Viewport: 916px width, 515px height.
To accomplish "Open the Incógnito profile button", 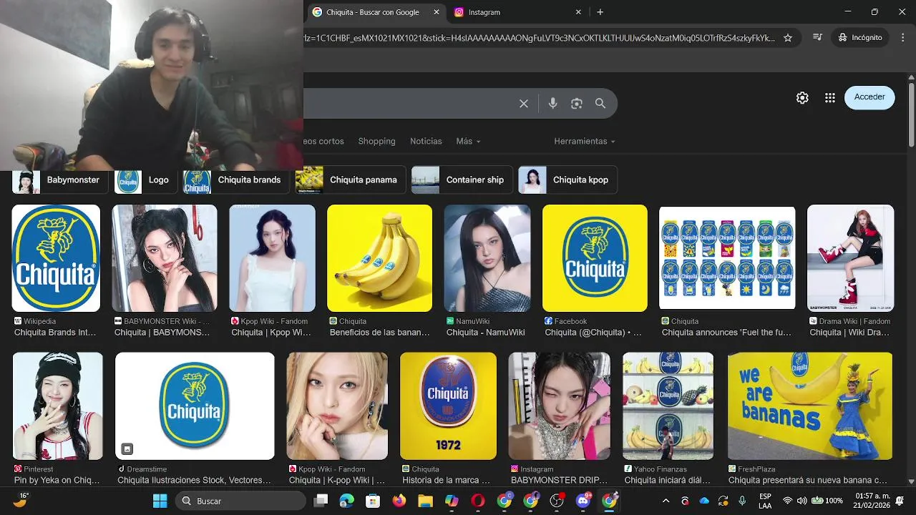I will [859, 37].
